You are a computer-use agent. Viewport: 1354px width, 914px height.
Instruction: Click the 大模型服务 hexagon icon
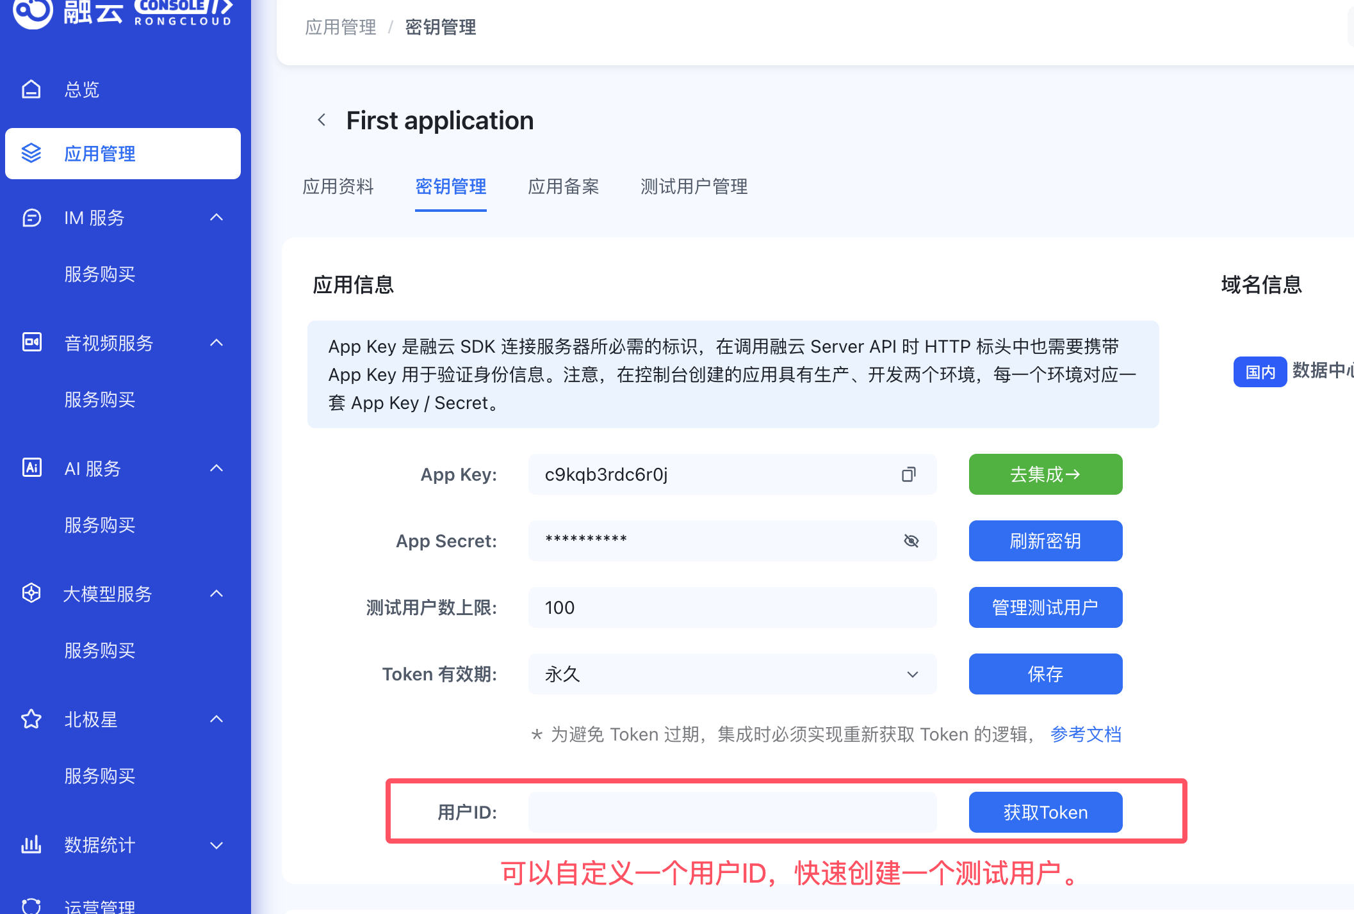31,593
